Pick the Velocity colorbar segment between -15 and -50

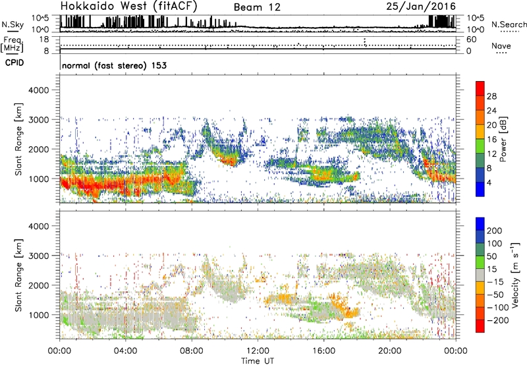coord(480,288)
